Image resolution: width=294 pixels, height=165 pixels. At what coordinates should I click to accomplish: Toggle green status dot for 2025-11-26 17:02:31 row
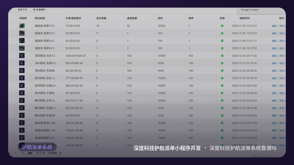(x=222, y=33)
